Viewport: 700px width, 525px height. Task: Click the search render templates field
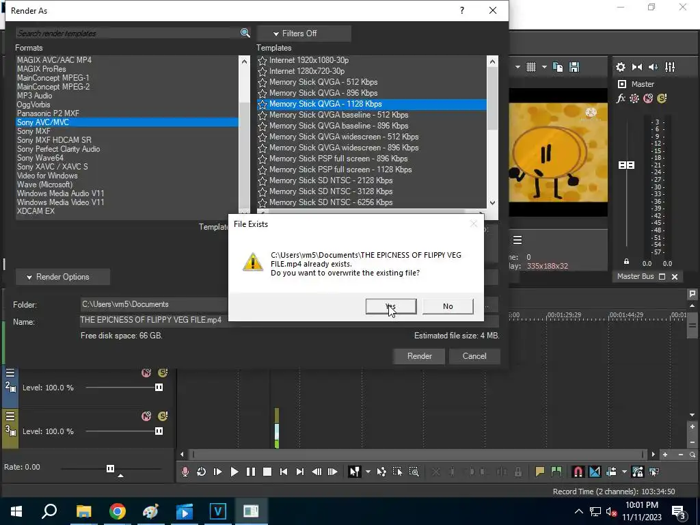point(127,33)
